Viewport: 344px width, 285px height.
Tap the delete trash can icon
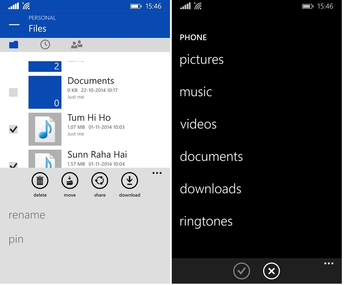40,181
